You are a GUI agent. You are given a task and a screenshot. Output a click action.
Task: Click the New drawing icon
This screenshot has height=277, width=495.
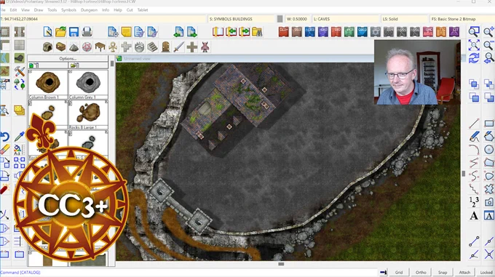tap(47, 32)
